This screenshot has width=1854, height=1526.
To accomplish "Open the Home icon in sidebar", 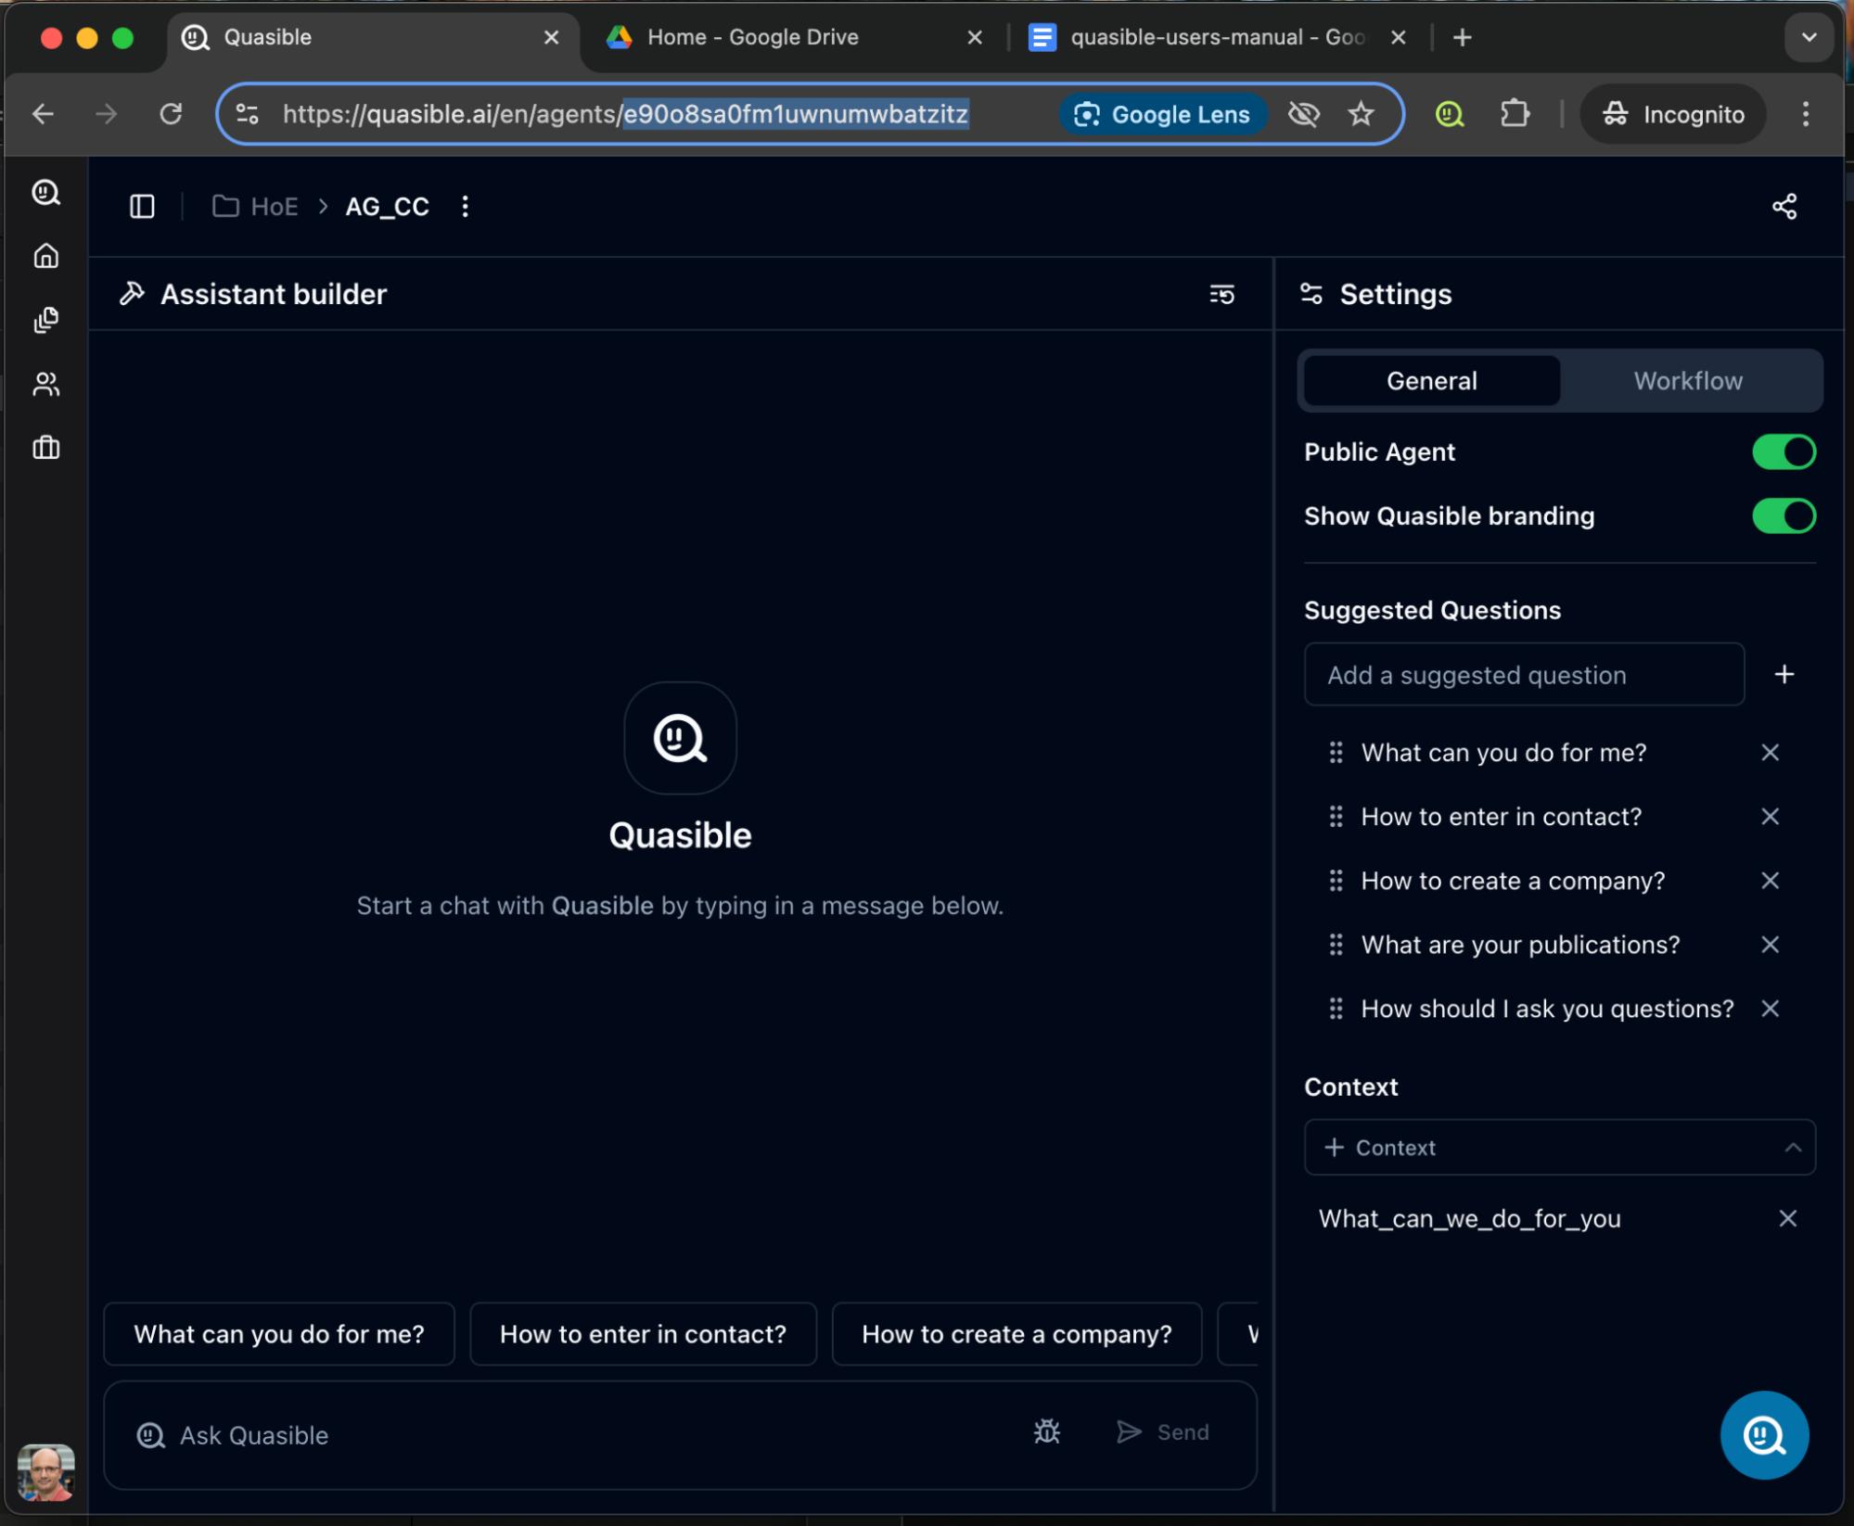I will (x=46, y=256).
